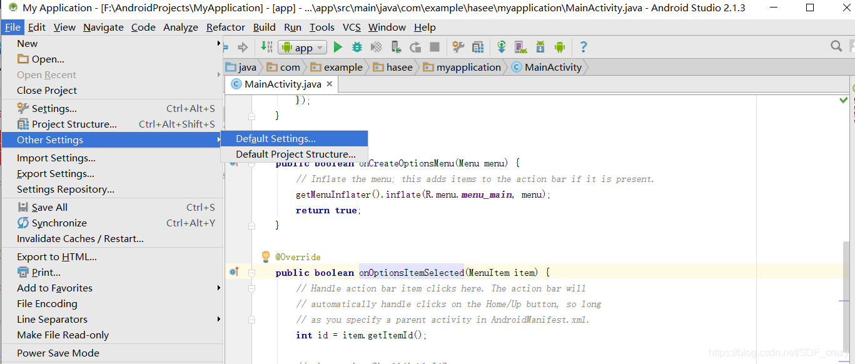Choose Make File Read-only
This screenshot has height=364, width=855.
pyautogui.click(x=113, y=335)
